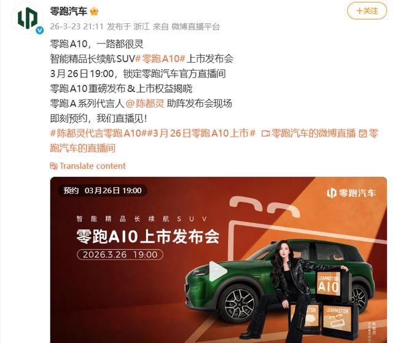Open the 零跑汽车 account name link
This screenshot has height=343, width=393.
tap(69, 11)
